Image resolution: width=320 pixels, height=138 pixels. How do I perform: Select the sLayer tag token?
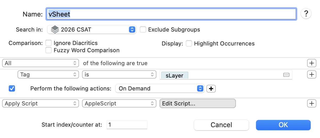click(174, 75)
